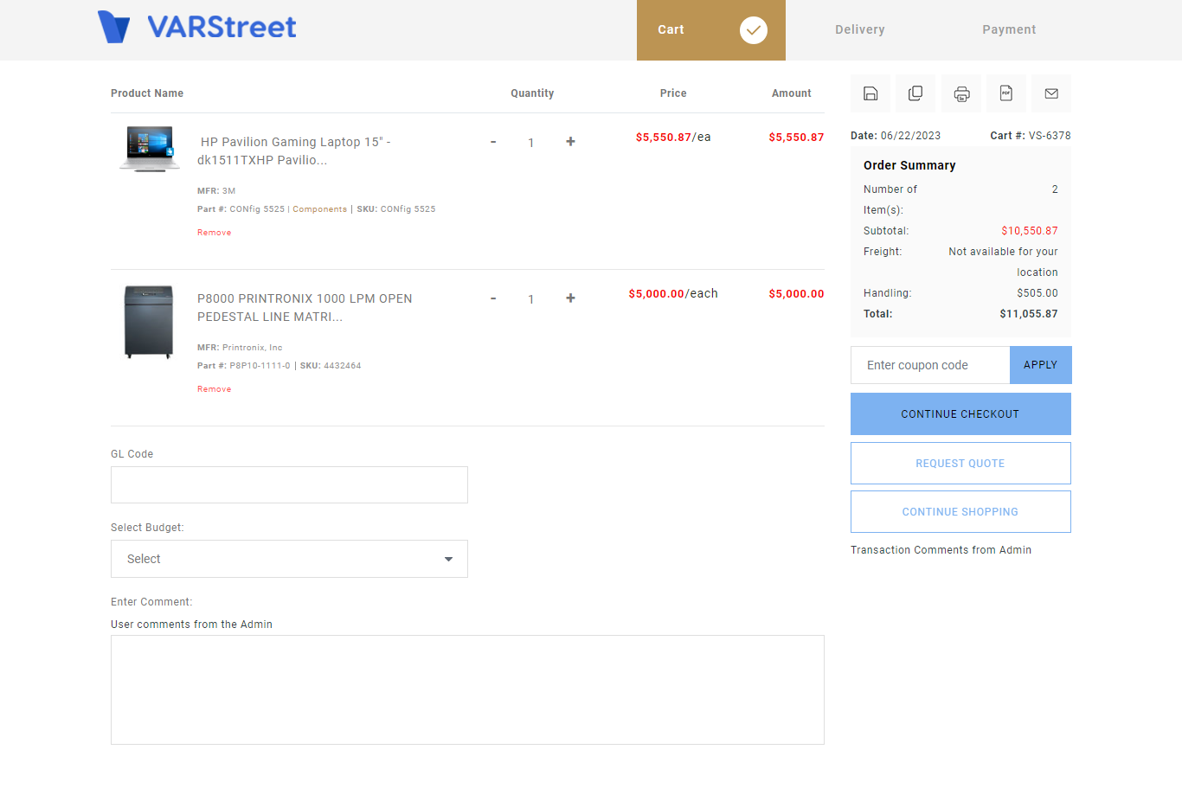This screenshot has width=1182, height=801.
Task: Export the cart as PDF
Action: point(1006,93)
